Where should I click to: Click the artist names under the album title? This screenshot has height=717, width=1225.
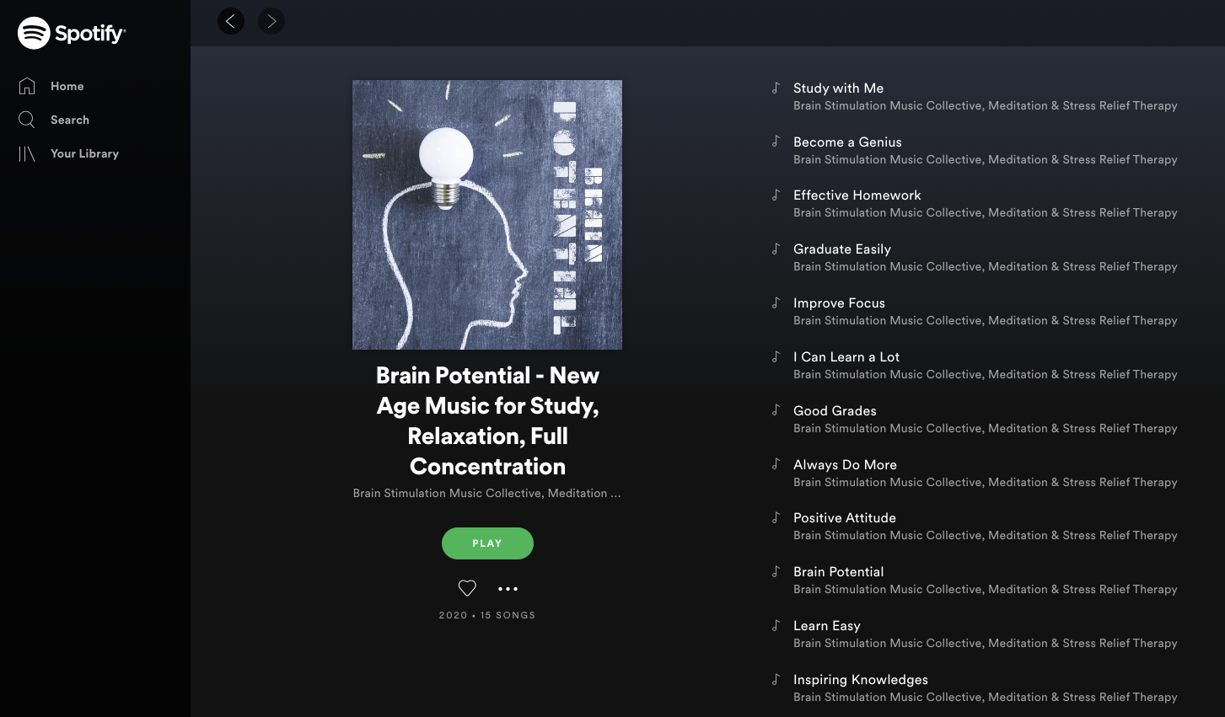click(x=486, y=493)
